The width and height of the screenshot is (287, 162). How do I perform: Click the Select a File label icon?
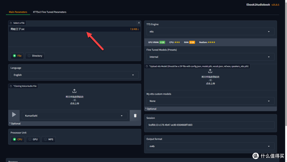(11, 23)
